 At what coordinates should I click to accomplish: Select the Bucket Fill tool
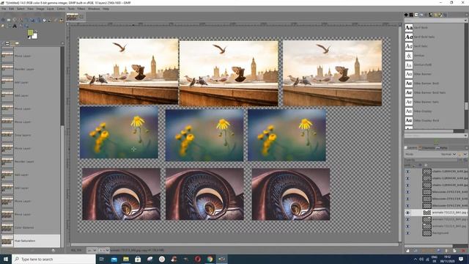coord(44,20)
